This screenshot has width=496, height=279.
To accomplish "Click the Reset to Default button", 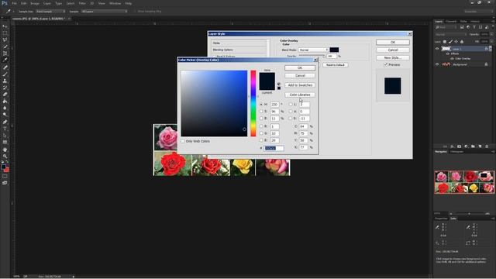I will 336,65.
